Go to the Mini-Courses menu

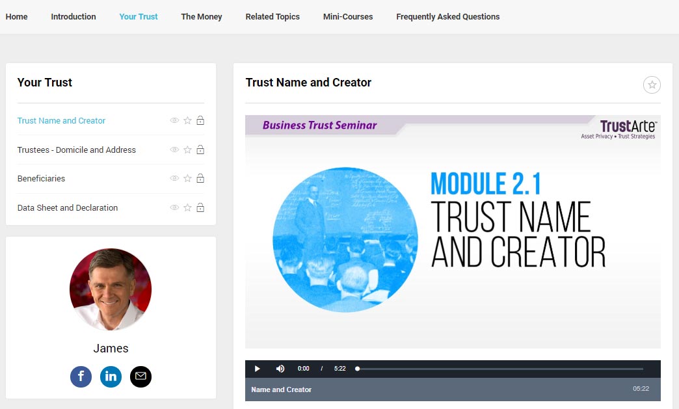(x=348, y=17)
